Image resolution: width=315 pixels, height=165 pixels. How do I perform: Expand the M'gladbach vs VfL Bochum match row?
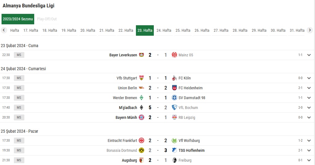pos(309,108)
